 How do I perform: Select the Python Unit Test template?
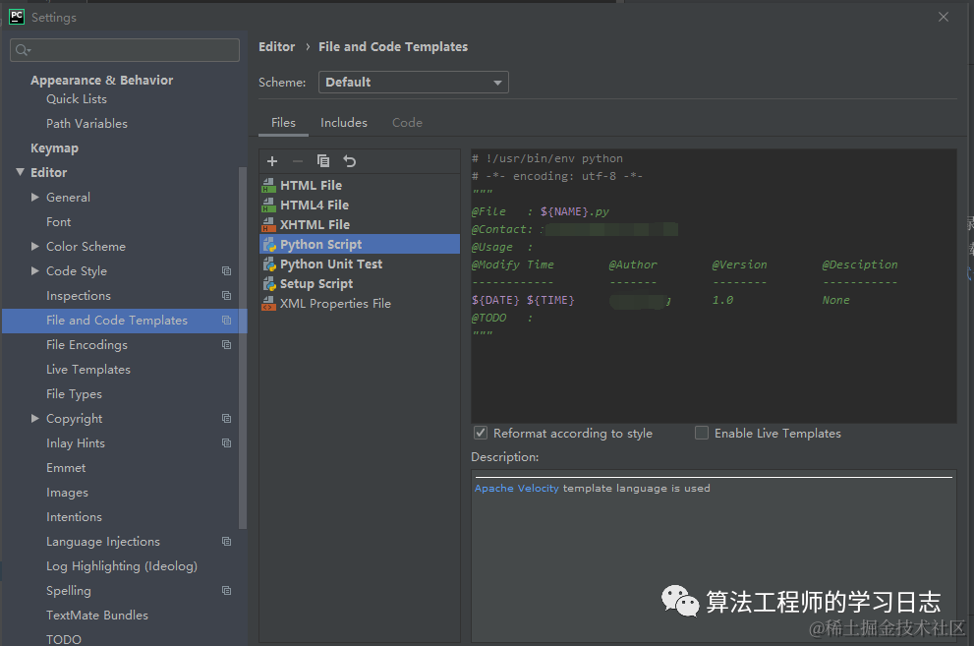coord(360,264)
